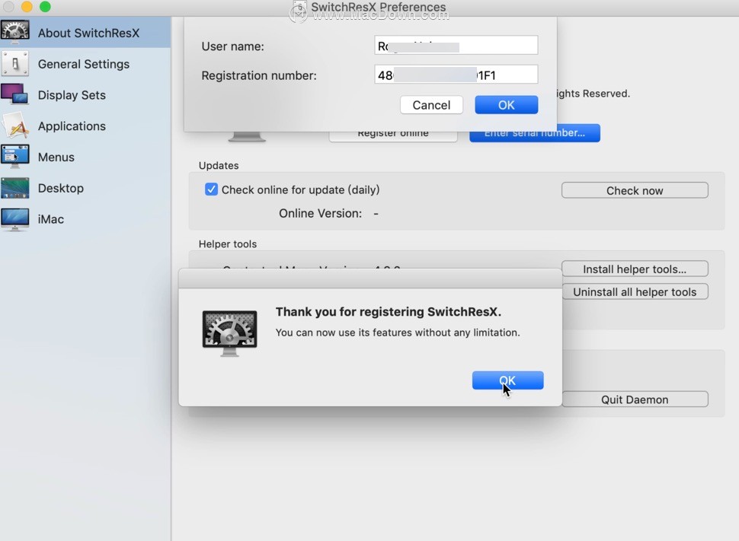Click the 'User name:' label

(232, 46)
